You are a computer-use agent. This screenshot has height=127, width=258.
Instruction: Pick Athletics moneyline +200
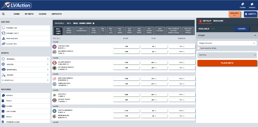click(x=126, y=95)
